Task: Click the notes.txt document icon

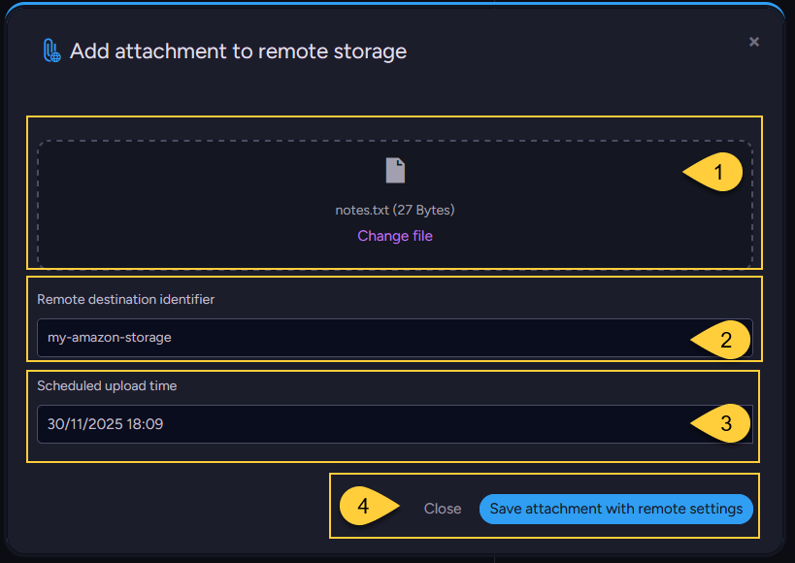Action: coord(394,170)
